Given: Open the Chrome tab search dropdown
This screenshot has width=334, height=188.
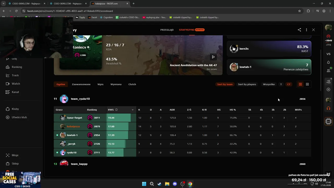Looking at the screenshot, I should click(3, 4).
